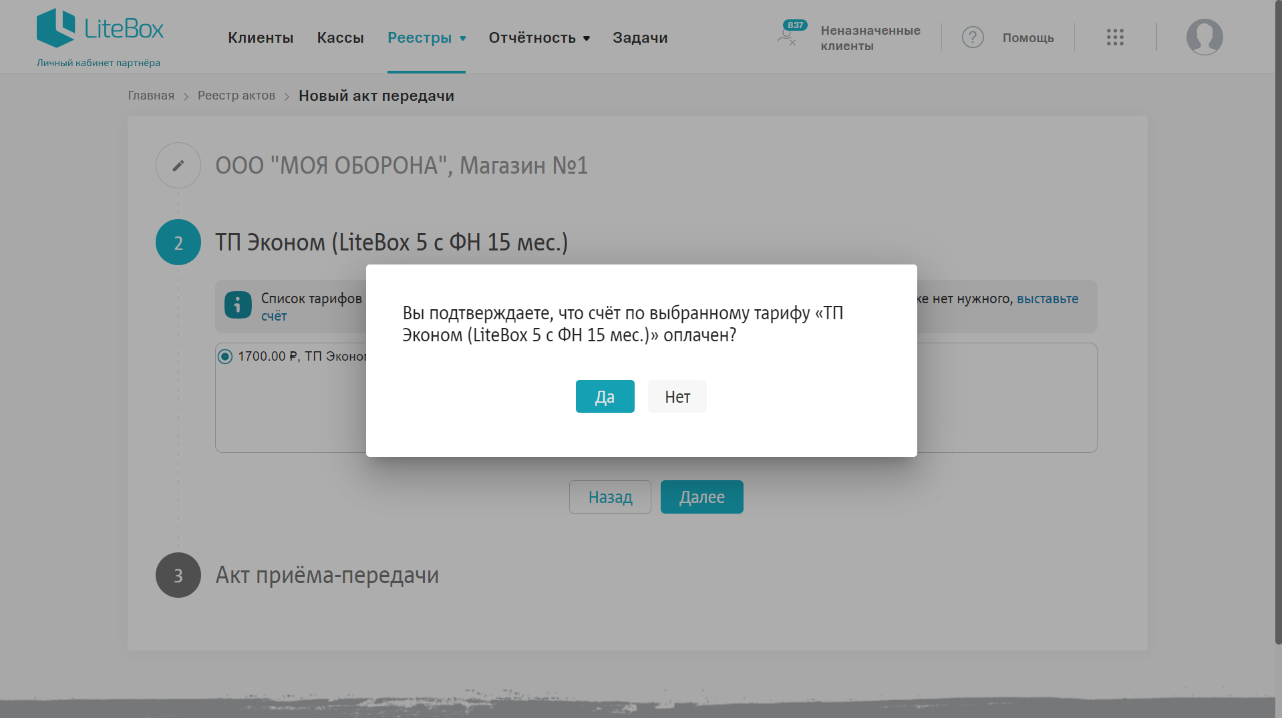Click the Далее button
This screenshot has width=1282, height=718.
coord(702,497)
